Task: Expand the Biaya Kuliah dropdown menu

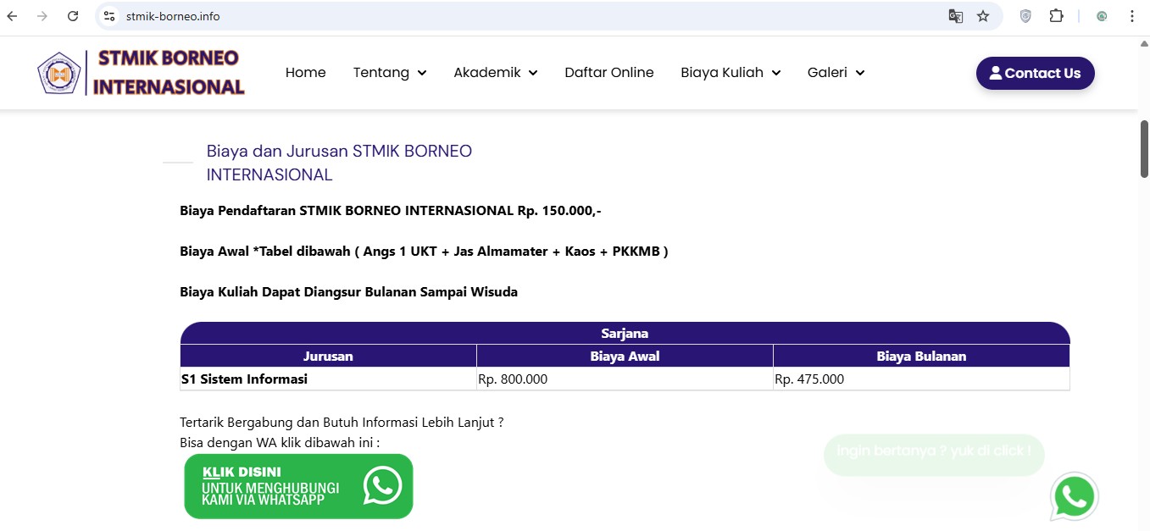Action: pyautogui.click(x=731, y=73)
